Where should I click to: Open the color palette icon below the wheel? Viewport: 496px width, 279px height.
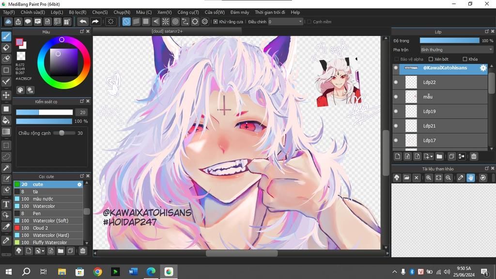[20, 90]
